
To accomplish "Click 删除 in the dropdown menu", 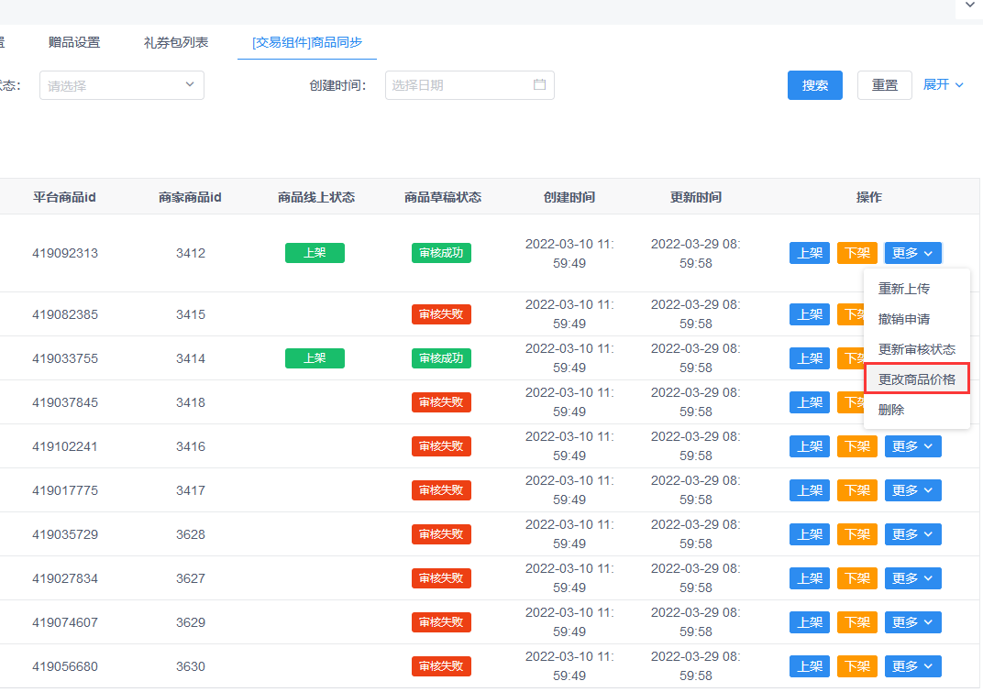I will point(891,410).
